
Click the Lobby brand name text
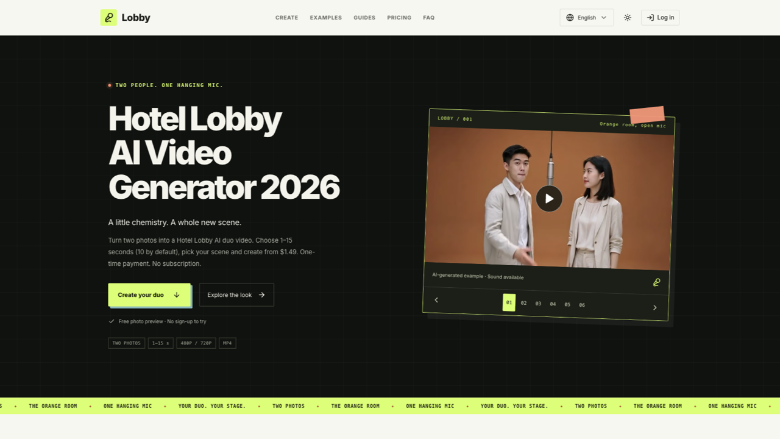point(136,18)
